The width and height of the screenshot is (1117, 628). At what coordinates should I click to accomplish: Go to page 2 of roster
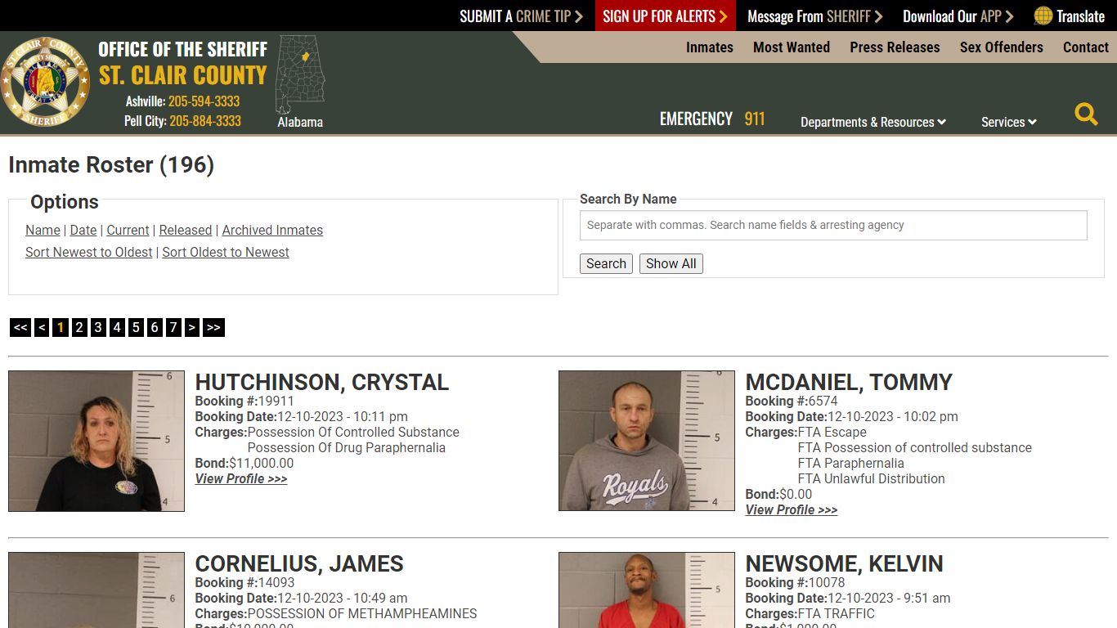pos(79,328)
